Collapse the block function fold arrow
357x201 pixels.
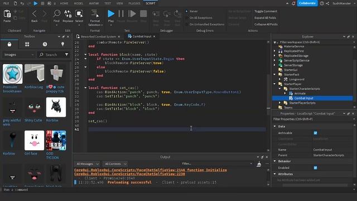[85, 55]
